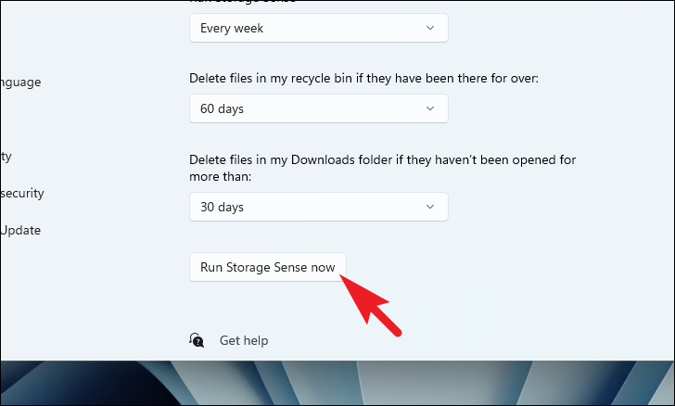Select the partially visible 'Update' sidebar item
This screenshot has height=406, width=675.
[x=20, y=230]
